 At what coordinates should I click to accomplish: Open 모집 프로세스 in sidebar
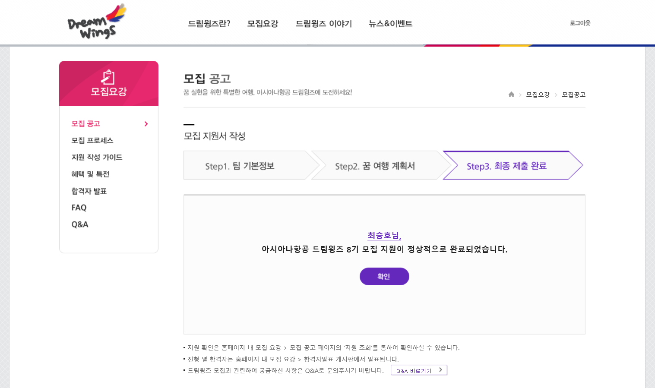click(92, 140)
